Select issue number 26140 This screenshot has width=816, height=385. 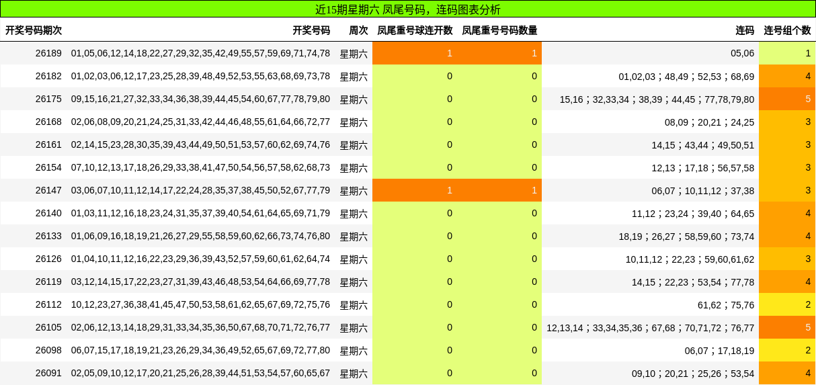tap(48, 213)
